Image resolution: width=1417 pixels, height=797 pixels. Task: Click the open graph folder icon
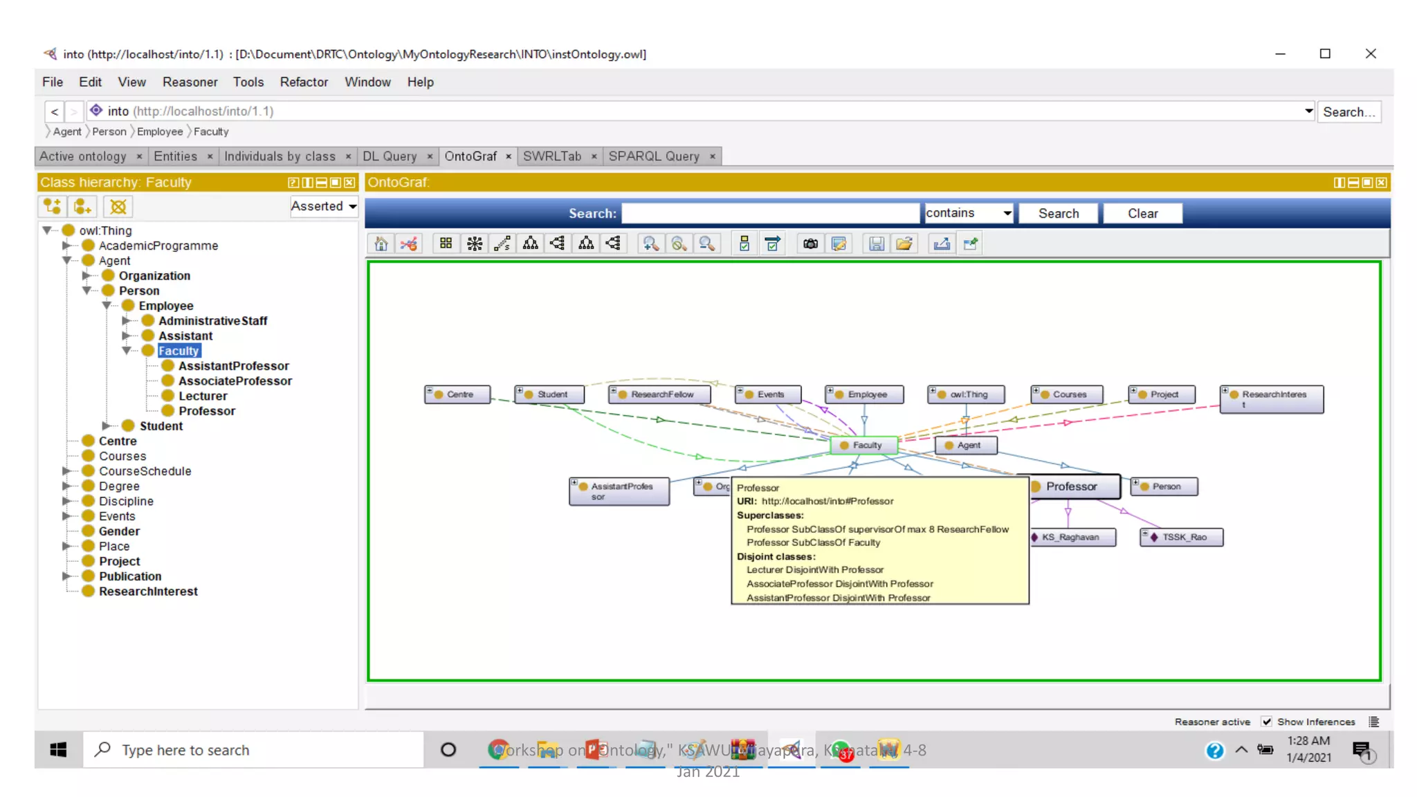click(904, 244)
